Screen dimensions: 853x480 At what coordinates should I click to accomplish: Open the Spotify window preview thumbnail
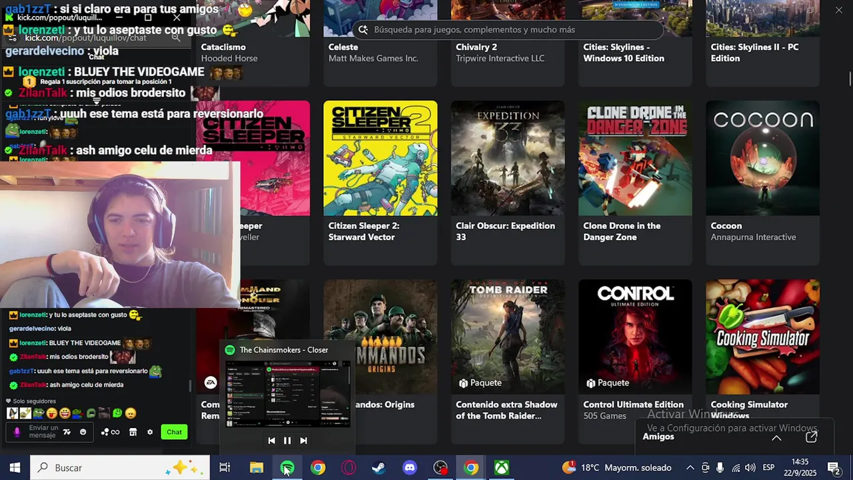287,394
